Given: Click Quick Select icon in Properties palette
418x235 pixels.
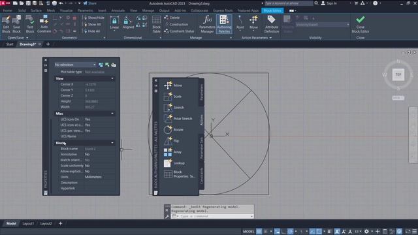Looking at the screenshot, I should (x=114, y=65).
